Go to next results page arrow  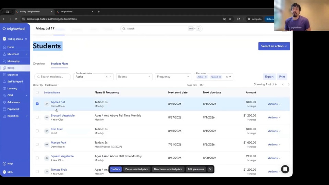(x=289, y=85)
